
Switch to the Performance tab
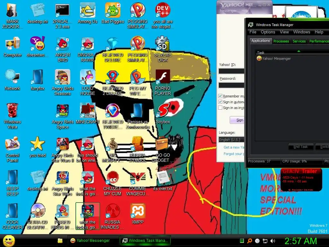tap(318, 41)
